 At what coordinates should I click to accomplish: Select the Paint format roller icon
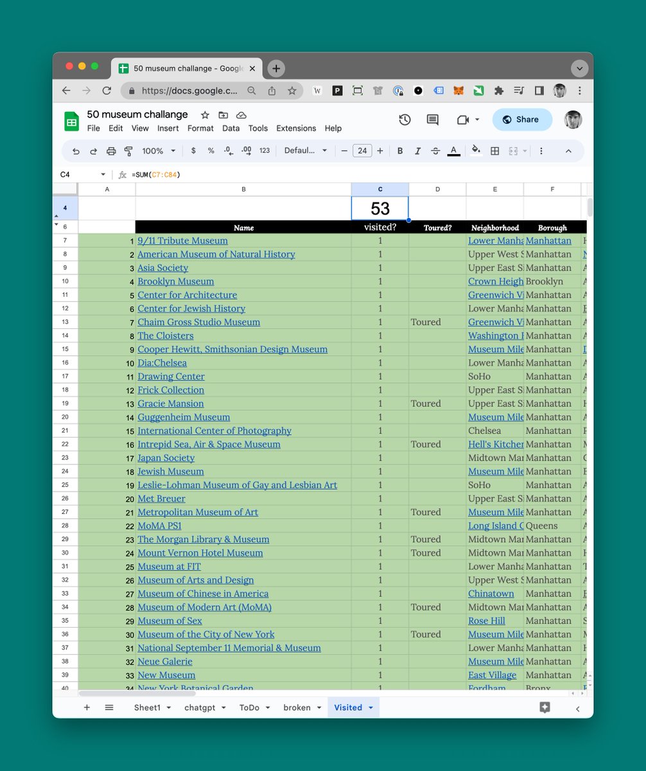[x=128, y=151]
